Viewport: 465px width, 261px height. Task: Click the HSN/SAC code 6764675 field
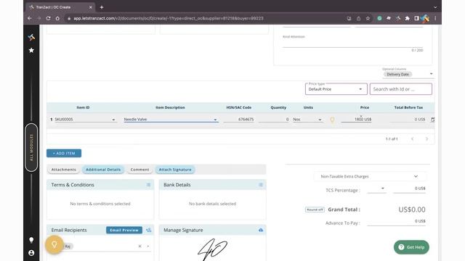pos(239,120)
